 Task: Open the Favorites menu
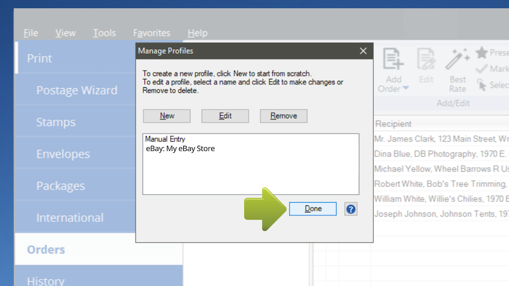(x=152, y=33)
